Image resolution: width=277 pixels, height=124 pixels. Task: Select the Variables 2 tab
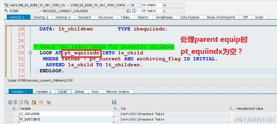click(x=44, y=92)
